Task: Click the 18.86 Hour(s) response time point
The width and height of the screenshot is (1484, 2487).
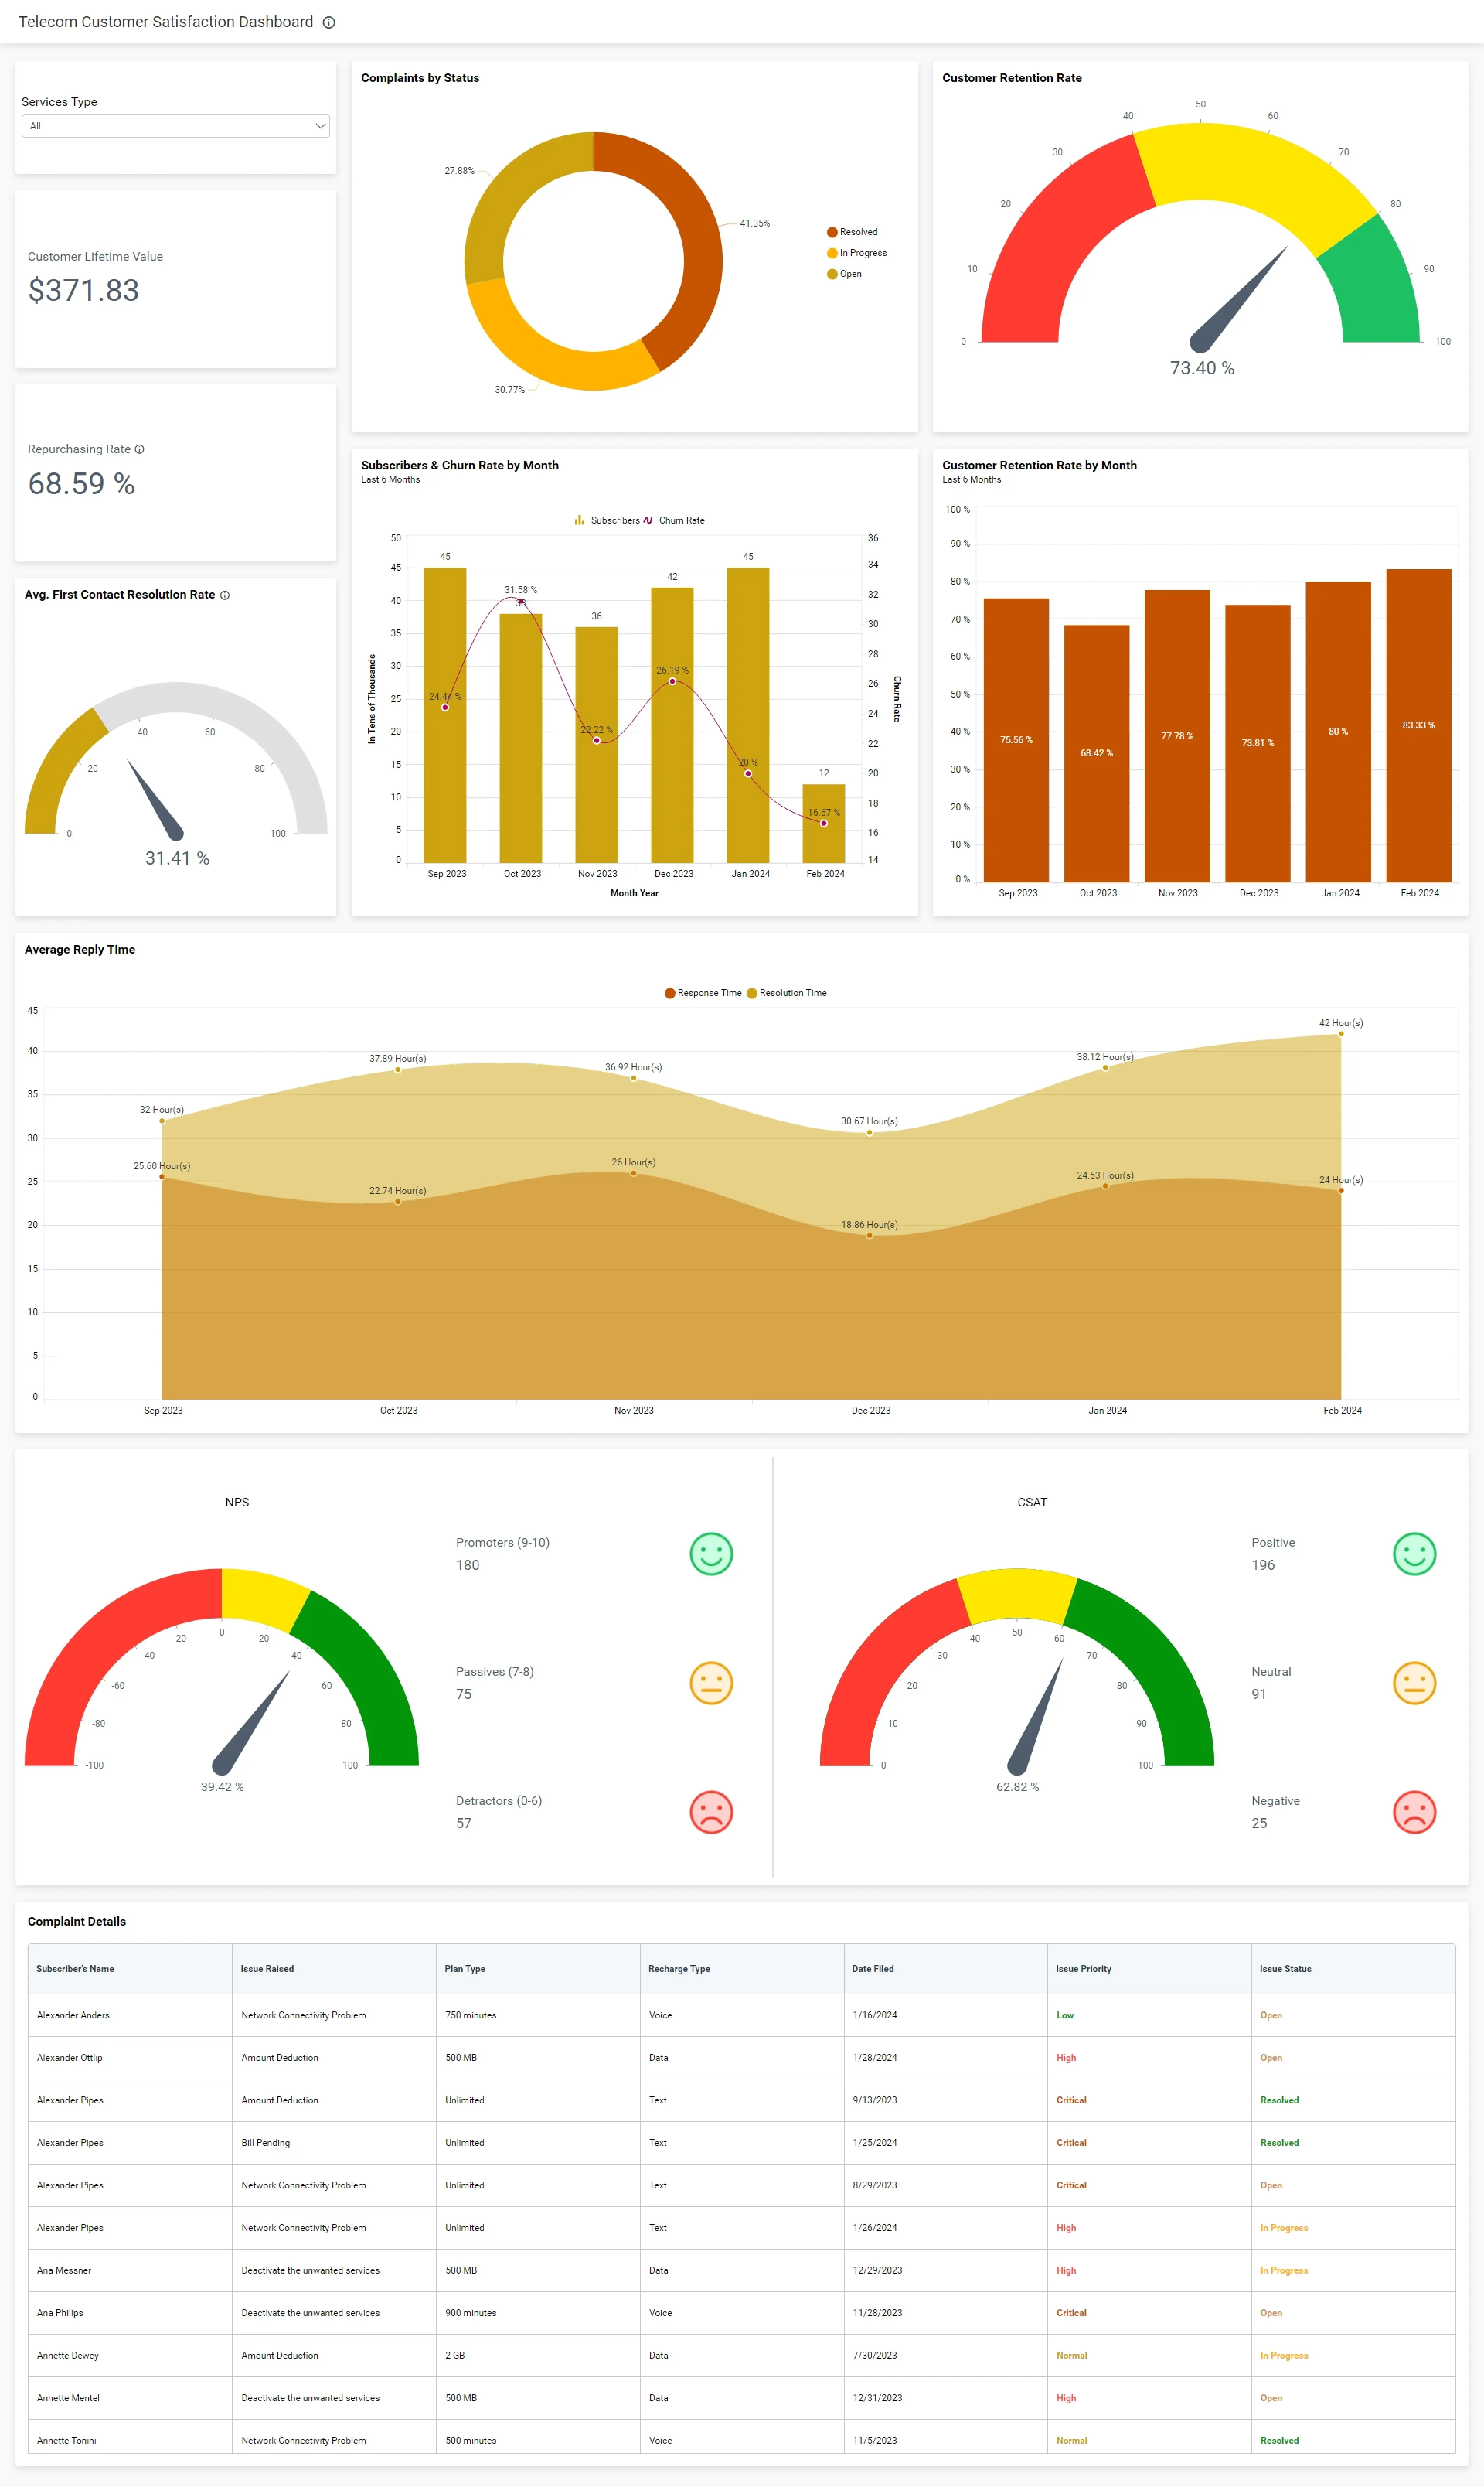Action: coord(869,1235)
